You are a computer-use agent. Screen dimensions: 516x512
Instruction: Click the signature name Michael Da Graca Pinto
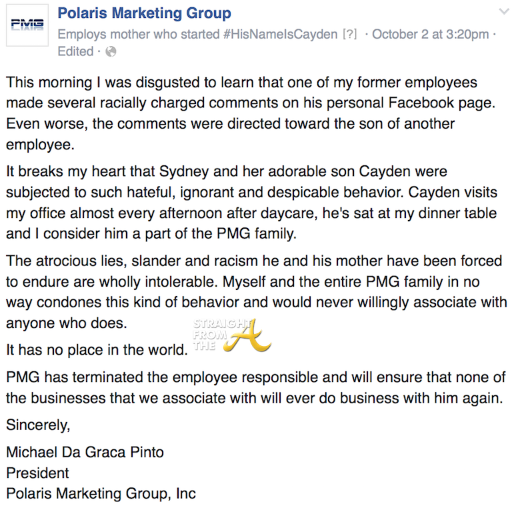pos(85,453)
